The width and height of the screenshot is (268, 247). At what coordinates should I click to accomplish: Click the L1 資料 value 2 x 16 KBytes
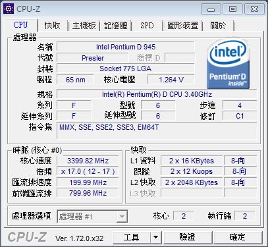(192, 161)
